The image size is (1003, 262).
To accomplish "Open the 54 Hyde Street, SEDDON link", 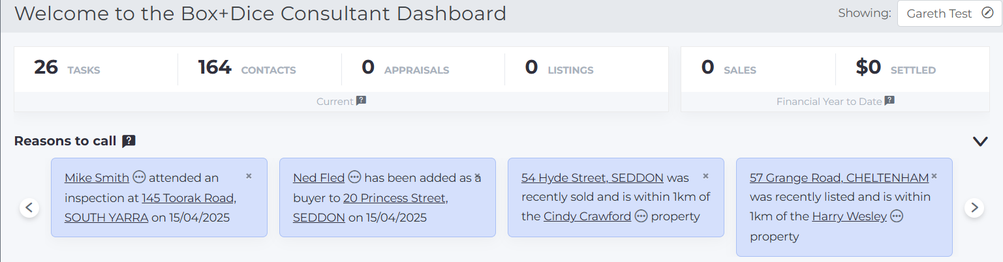I will pos(593,177).
